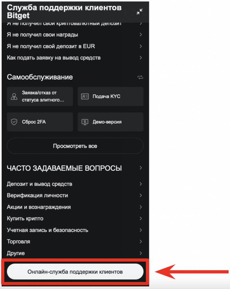
Task: Collapse the Bitget support window via minimize arrows icon
Action: [x=140, y=12]
